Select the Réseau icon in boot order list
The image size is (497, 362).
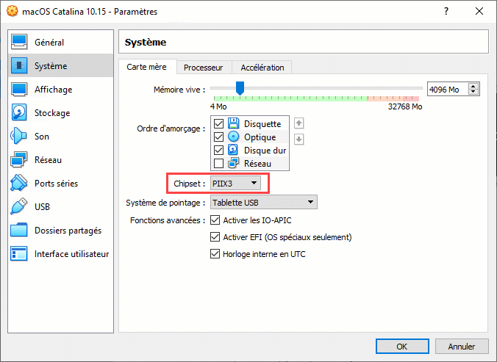click(x=234, y=163)
